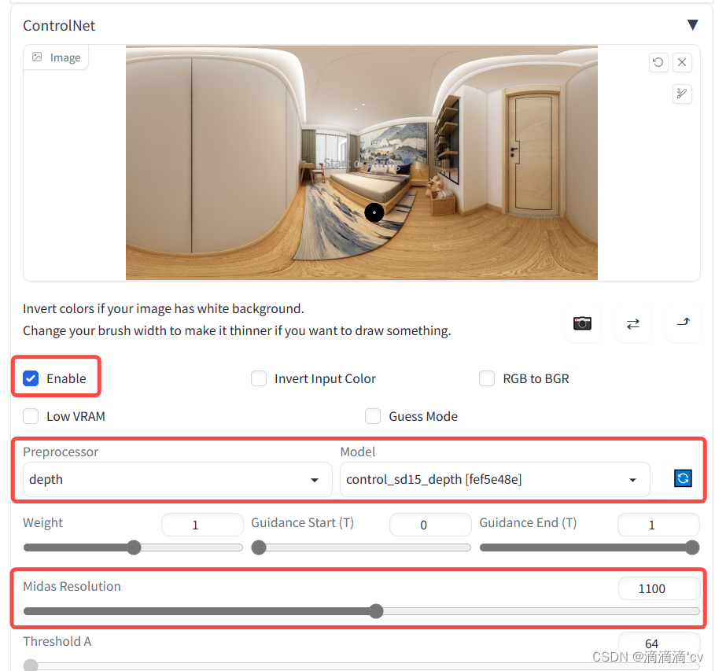
Task: Click the Midas Resolution slider handle
Action: pos(376,611)
